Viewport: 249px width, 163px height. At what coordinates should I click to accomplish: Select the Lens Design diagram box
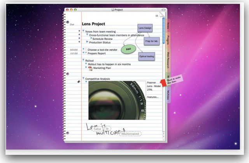coord(145,28)
